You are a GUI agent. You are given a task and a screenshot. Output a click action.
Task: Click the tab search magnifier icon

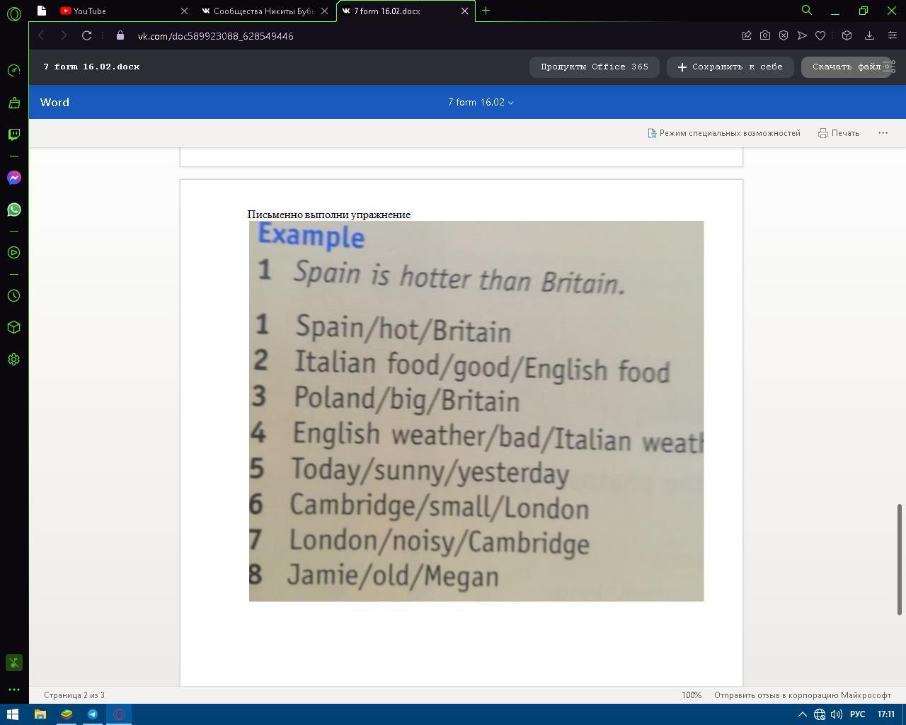point(806,10)
